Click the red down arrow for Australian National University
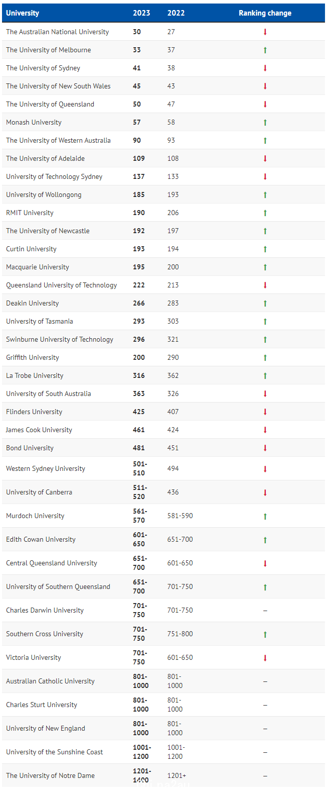326x791 pixels. 265,32
